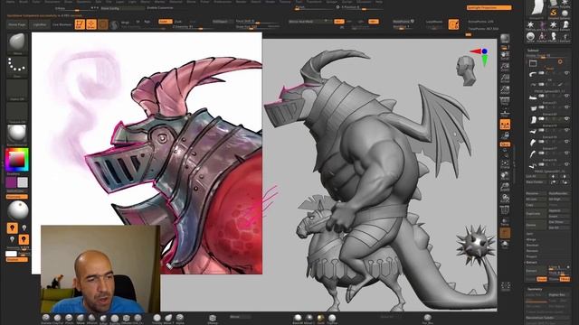Click the Spotlight Projection orange button

click(489, 8)
